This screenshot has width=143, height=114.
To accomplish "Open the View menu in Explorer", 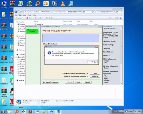I will (25, 15).
